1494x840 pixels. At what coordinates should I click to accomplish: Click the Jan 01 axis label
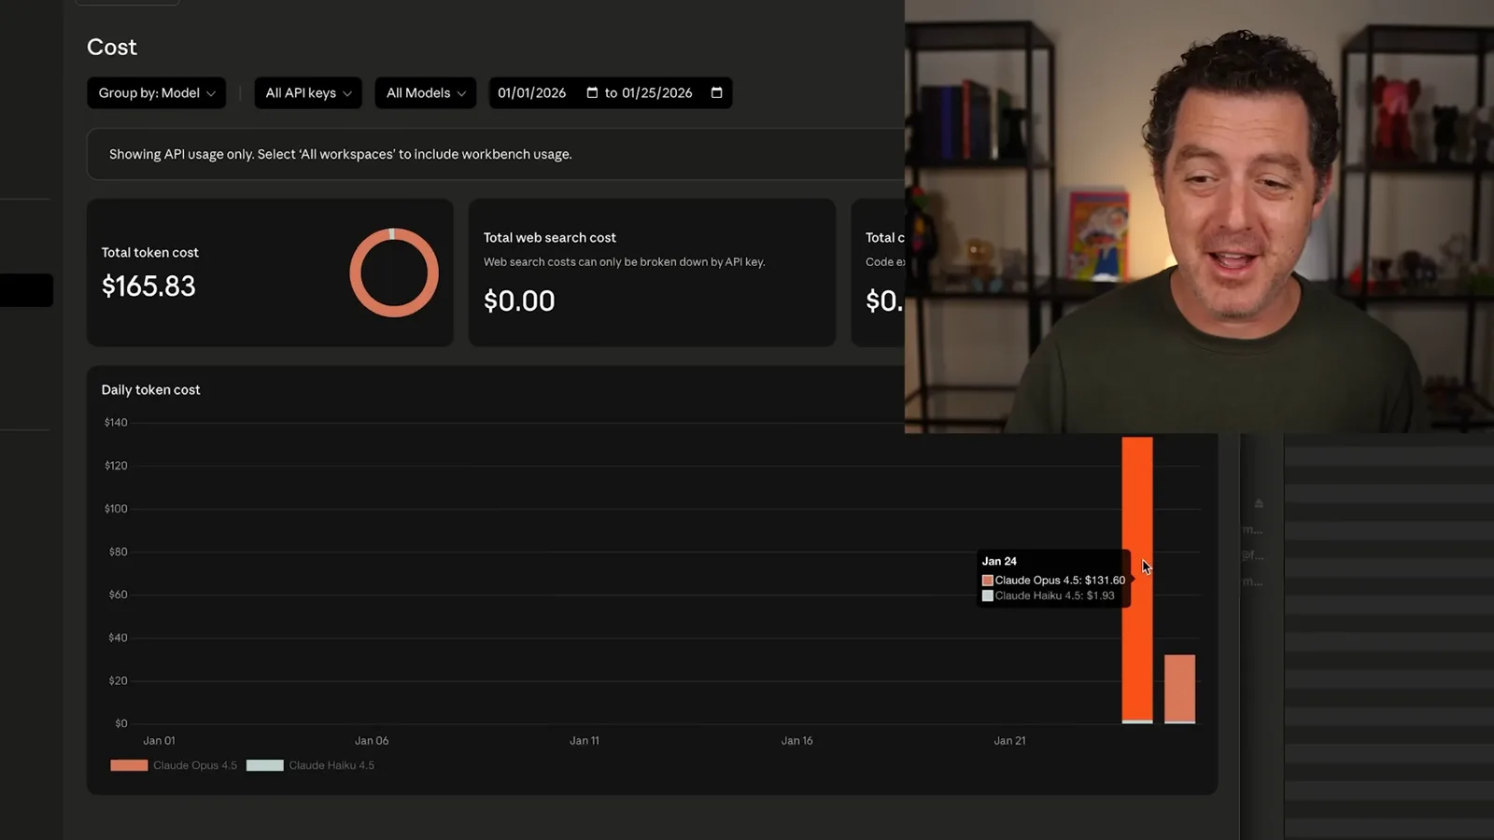coord(159,740)
